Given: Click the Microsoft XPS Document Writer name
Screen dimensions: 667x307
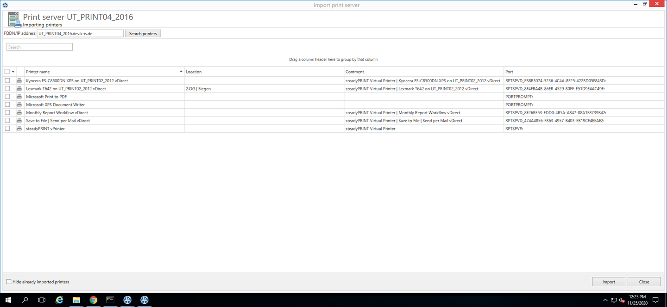Looking at the screenshot, I should [55, 104].
